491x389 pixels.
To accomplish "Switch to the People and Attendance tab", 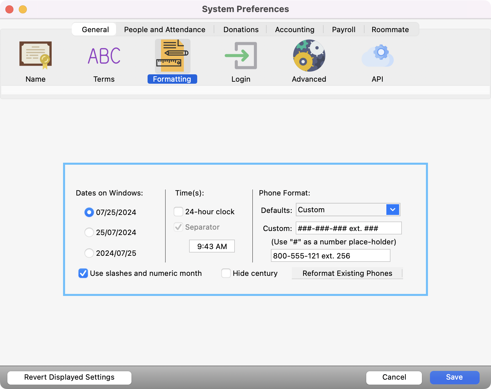I will coord(165,29).
